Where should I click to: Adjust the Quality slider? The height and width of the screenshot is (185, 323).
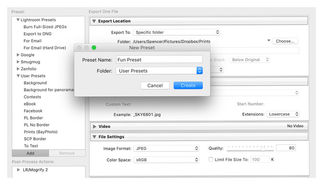[x=263, y=149]
